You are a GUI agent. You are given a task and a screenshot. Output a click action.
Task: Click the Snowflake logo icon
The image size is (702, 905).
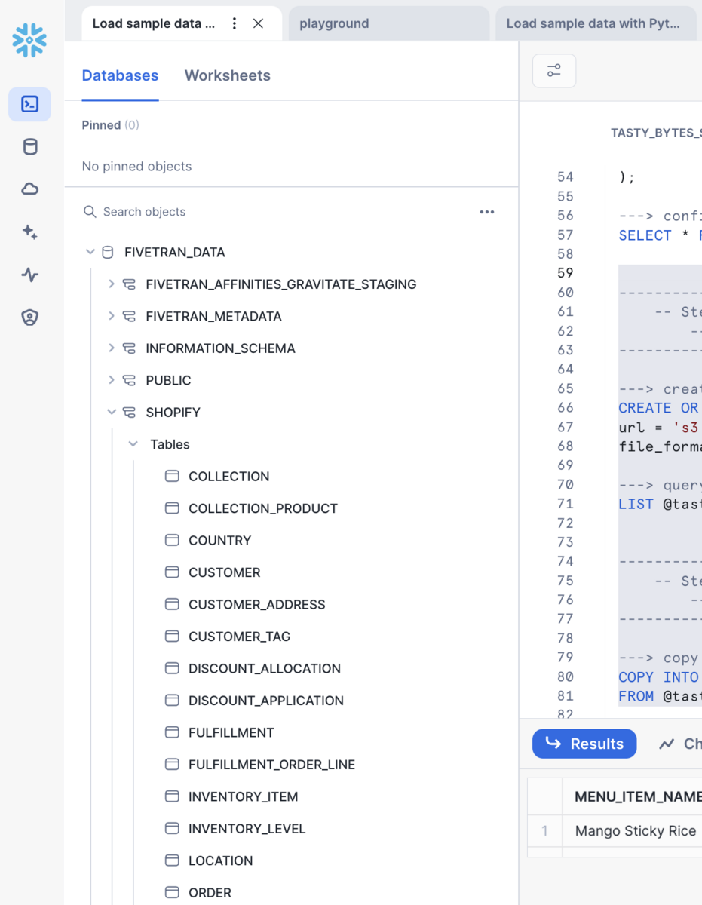click(x=29, y=40)
